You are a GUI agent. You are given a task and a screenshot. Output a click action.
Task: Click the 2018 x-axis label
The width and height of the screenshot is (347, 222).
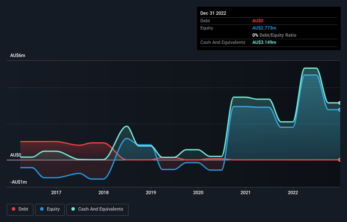tap(104, 192)
